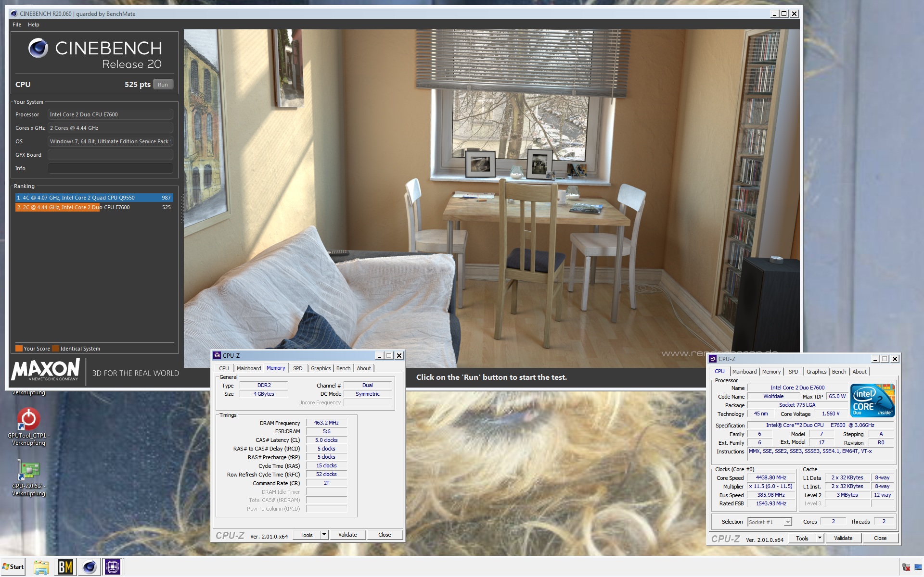Viewport: 924px width, 577px height.
Task: Click the MAXON logo
Action: [x=45, y=370]
